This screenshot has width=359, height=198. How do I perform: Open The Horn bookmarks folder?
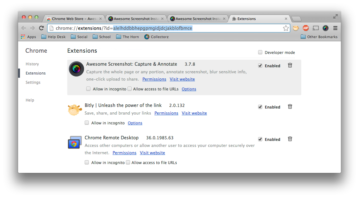point(127,37)
